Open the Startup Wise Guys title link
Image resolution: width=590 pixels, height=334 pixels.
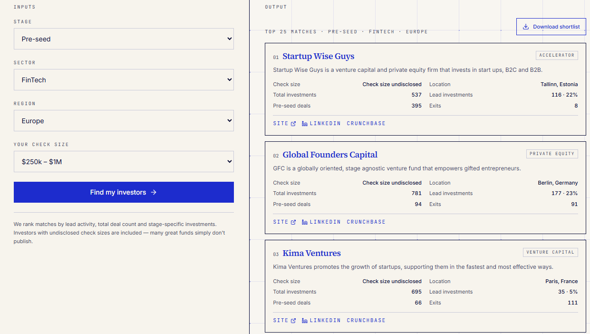[x=319, y=56]
